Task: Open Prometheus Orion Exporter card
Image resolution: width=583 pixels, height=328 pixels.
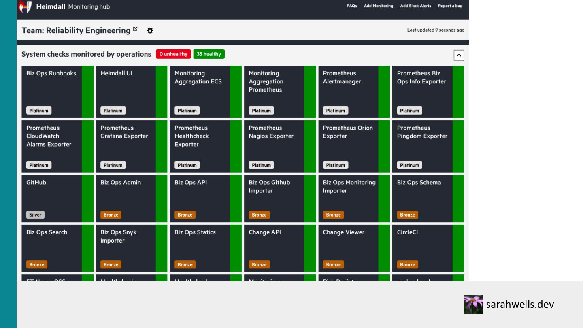Action: click(354, 146)
